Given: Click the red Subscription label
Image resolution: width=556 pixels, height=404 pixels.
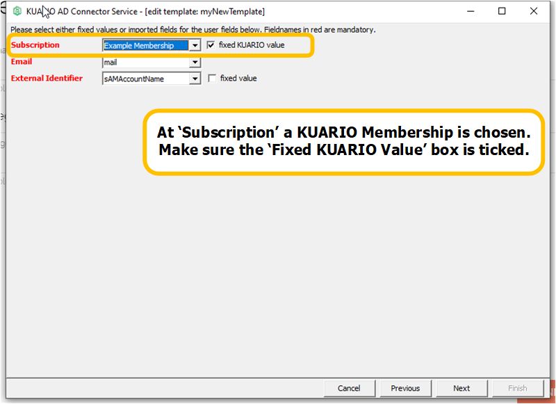Looking at the screenshot, I should [x=35, y=45].
